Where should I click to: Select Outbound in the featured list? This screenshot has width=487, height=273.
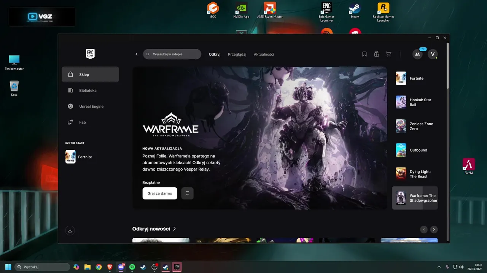[x=415, y=150]
